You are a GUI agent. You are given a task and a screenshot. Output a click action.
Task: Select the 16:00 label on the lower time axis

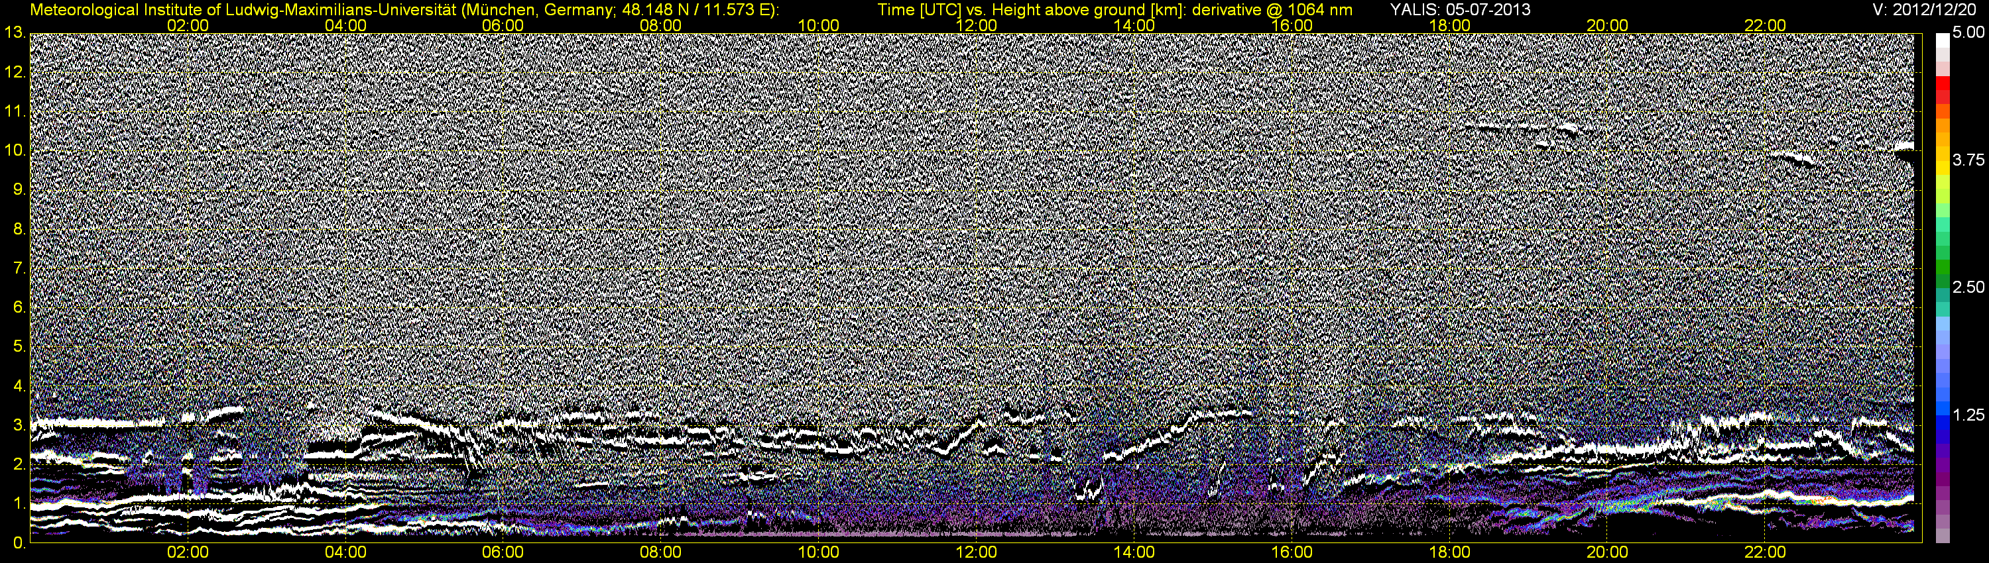pos(1292,552)
